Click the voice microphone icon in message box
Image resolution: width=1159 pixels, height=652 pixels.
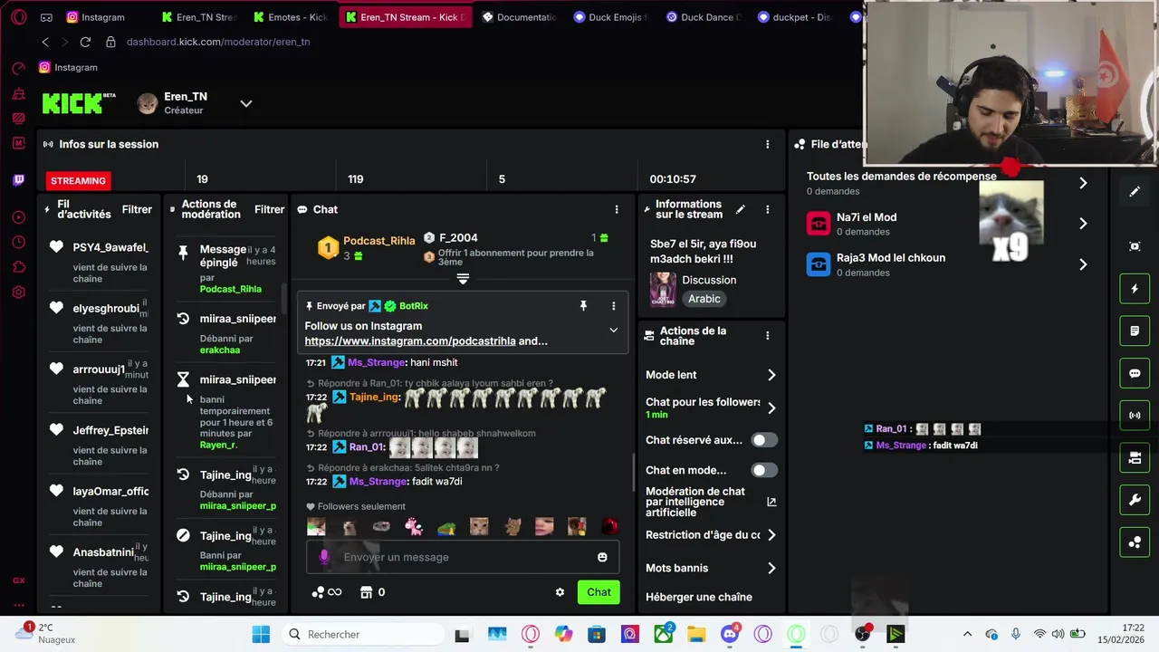coord(324,557)
